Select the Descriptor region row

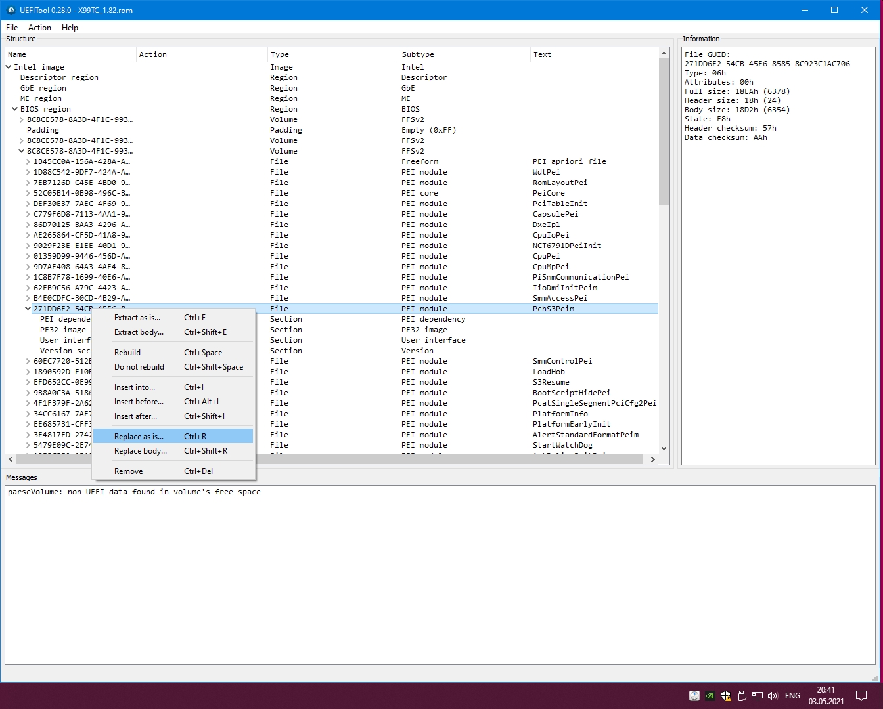coord(332,77)
